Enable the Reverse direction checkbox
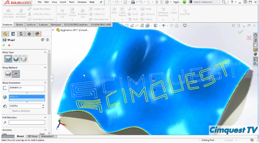Viewport: 259px width, 143px height. [x=10, y=111]
